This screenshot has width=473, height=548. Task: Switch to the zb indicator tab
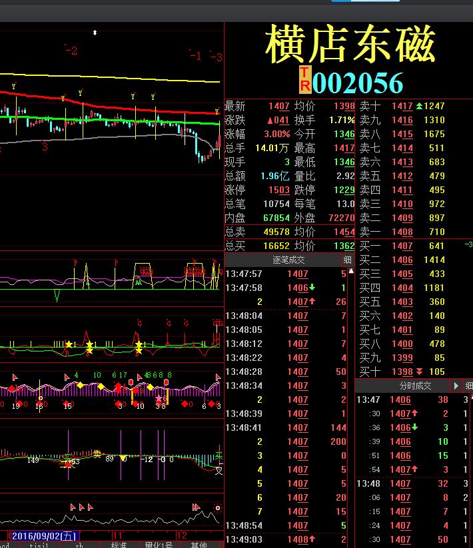(x=79, y=545)
